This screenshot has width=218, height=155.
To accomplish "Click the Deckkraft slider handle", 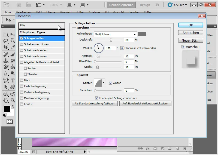I will (x=111, y=40).
